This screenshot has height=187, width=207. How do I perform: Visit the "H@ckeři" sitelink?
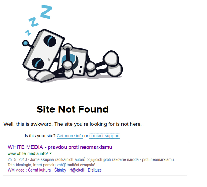pyautogui.click(x=77, y=170)
